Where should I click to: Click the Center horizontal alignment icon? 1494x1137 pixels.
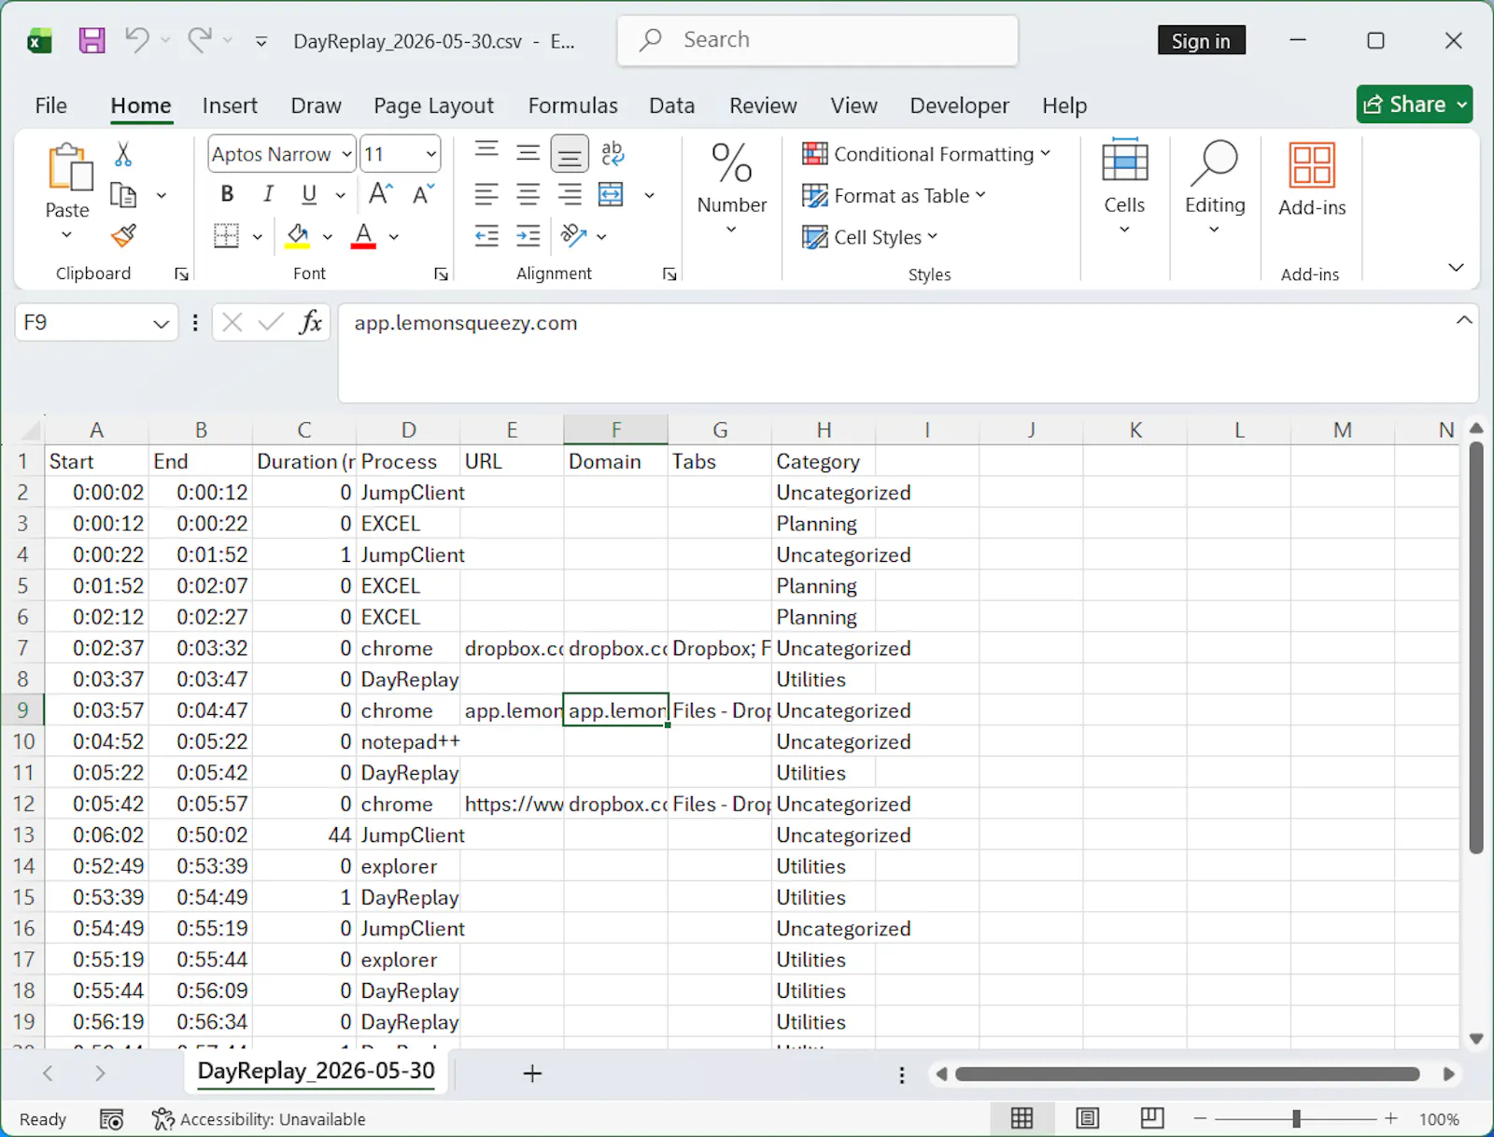(529, 194)
